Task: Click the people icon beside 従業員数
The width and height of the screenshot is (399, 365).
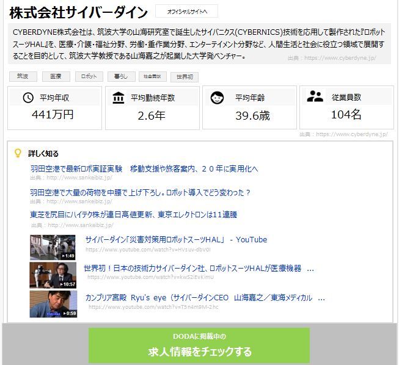Action: 315,96
